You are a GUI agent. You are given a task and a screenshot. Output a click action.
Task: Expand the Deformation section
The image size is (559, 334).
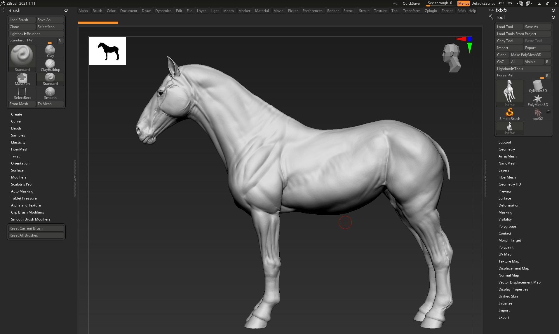pos(509,205)
